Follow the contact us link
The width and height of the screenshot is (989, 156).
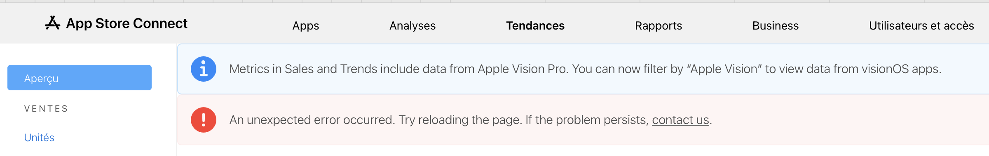(x=680, y=120)
